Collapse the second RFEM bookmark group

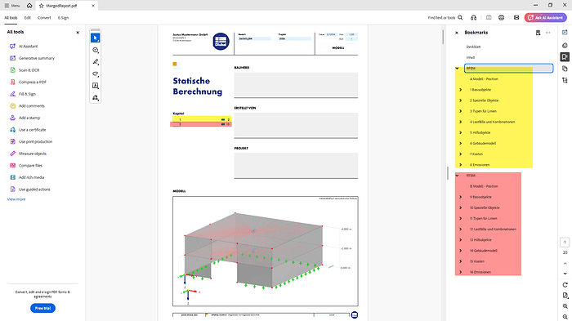tap(457, 176)
